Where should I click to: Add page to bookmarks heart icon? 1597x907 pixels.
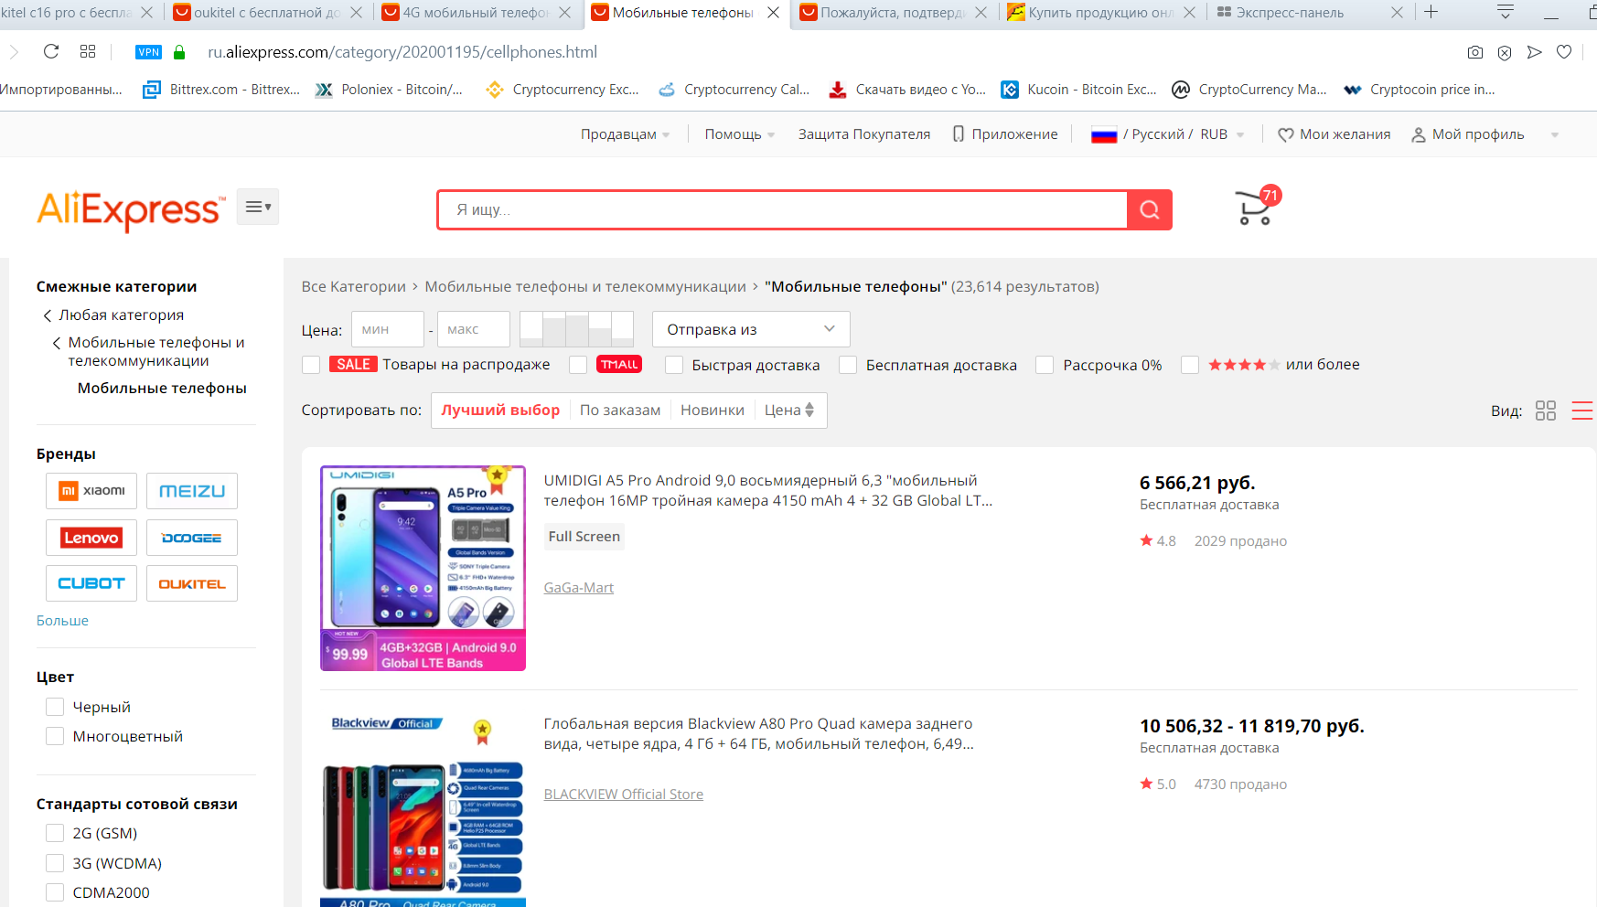[1564, 52]
